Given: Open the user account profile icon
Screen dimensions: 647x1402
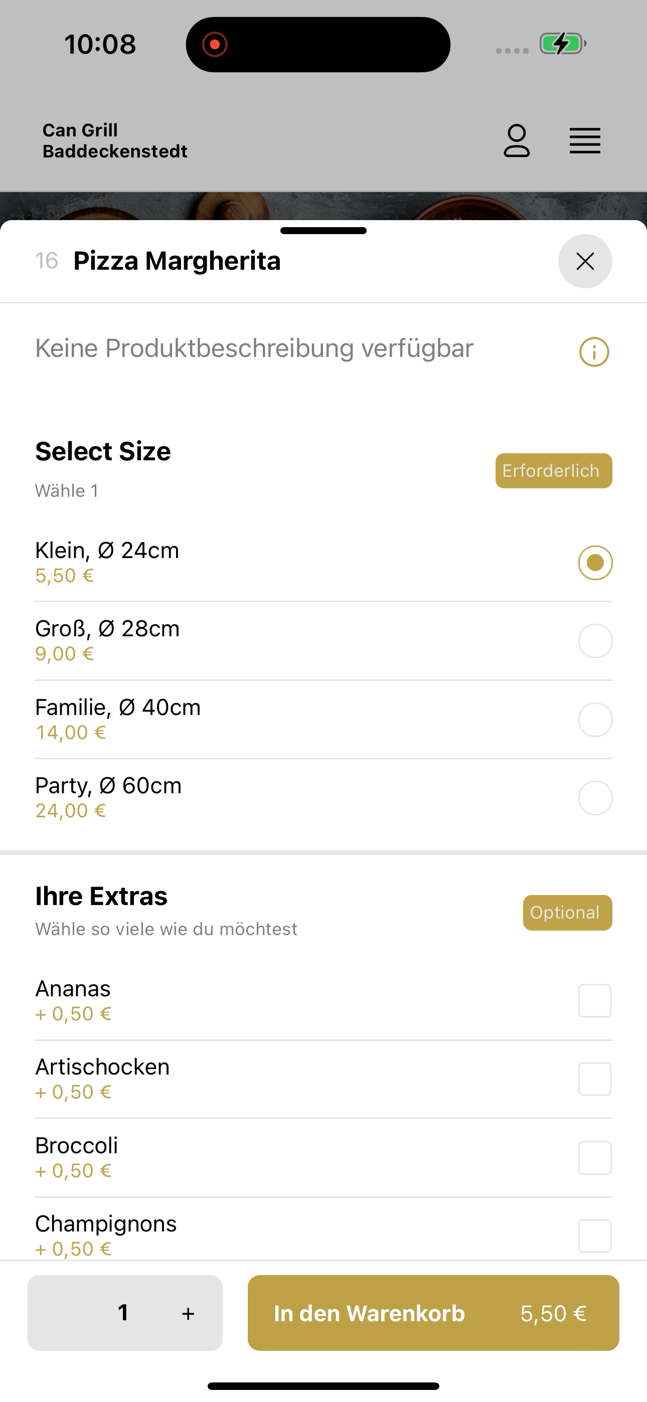Looking at the screenshot, I should (x=516, y=141).
